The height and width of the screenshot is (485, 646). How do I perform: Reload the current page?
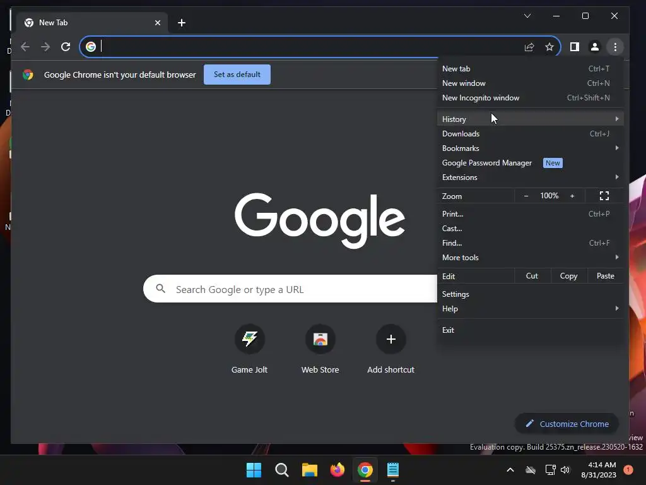click(66, 47)
